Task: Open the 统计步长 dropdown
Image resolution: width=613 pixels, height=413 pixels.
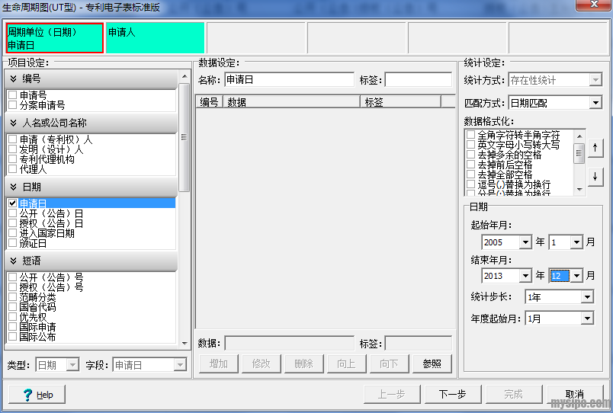Action: (586, 297)
